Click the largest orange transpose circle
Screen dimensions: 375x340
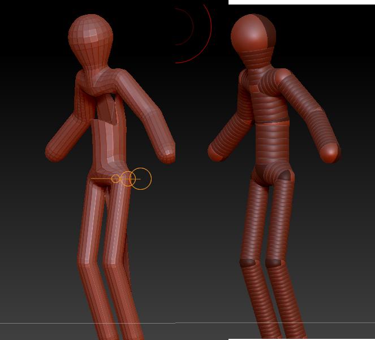tap(141, 178)
